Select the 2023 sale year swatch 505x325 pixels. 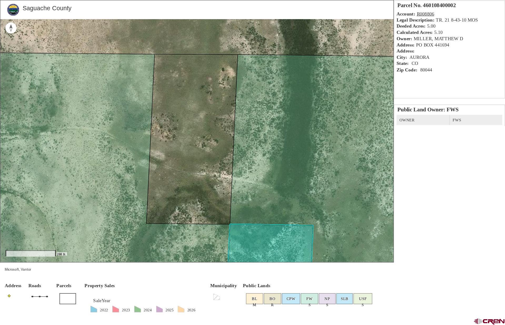coord(116,309)
